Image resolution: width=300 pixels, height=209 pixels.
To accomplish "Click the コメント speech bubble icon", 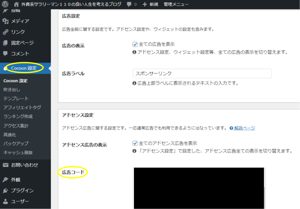I will click(5, 54).
